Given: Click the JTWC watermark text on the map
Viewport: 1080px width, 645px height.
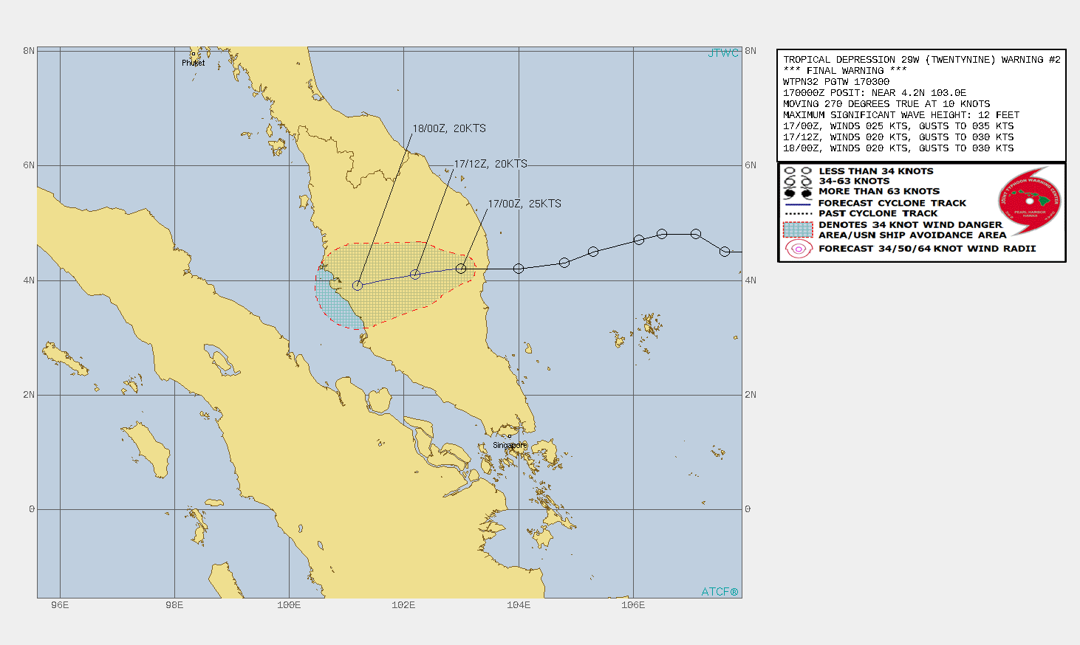Looking at the screenshot, I should pyautogui.click(x=723, y=53).
